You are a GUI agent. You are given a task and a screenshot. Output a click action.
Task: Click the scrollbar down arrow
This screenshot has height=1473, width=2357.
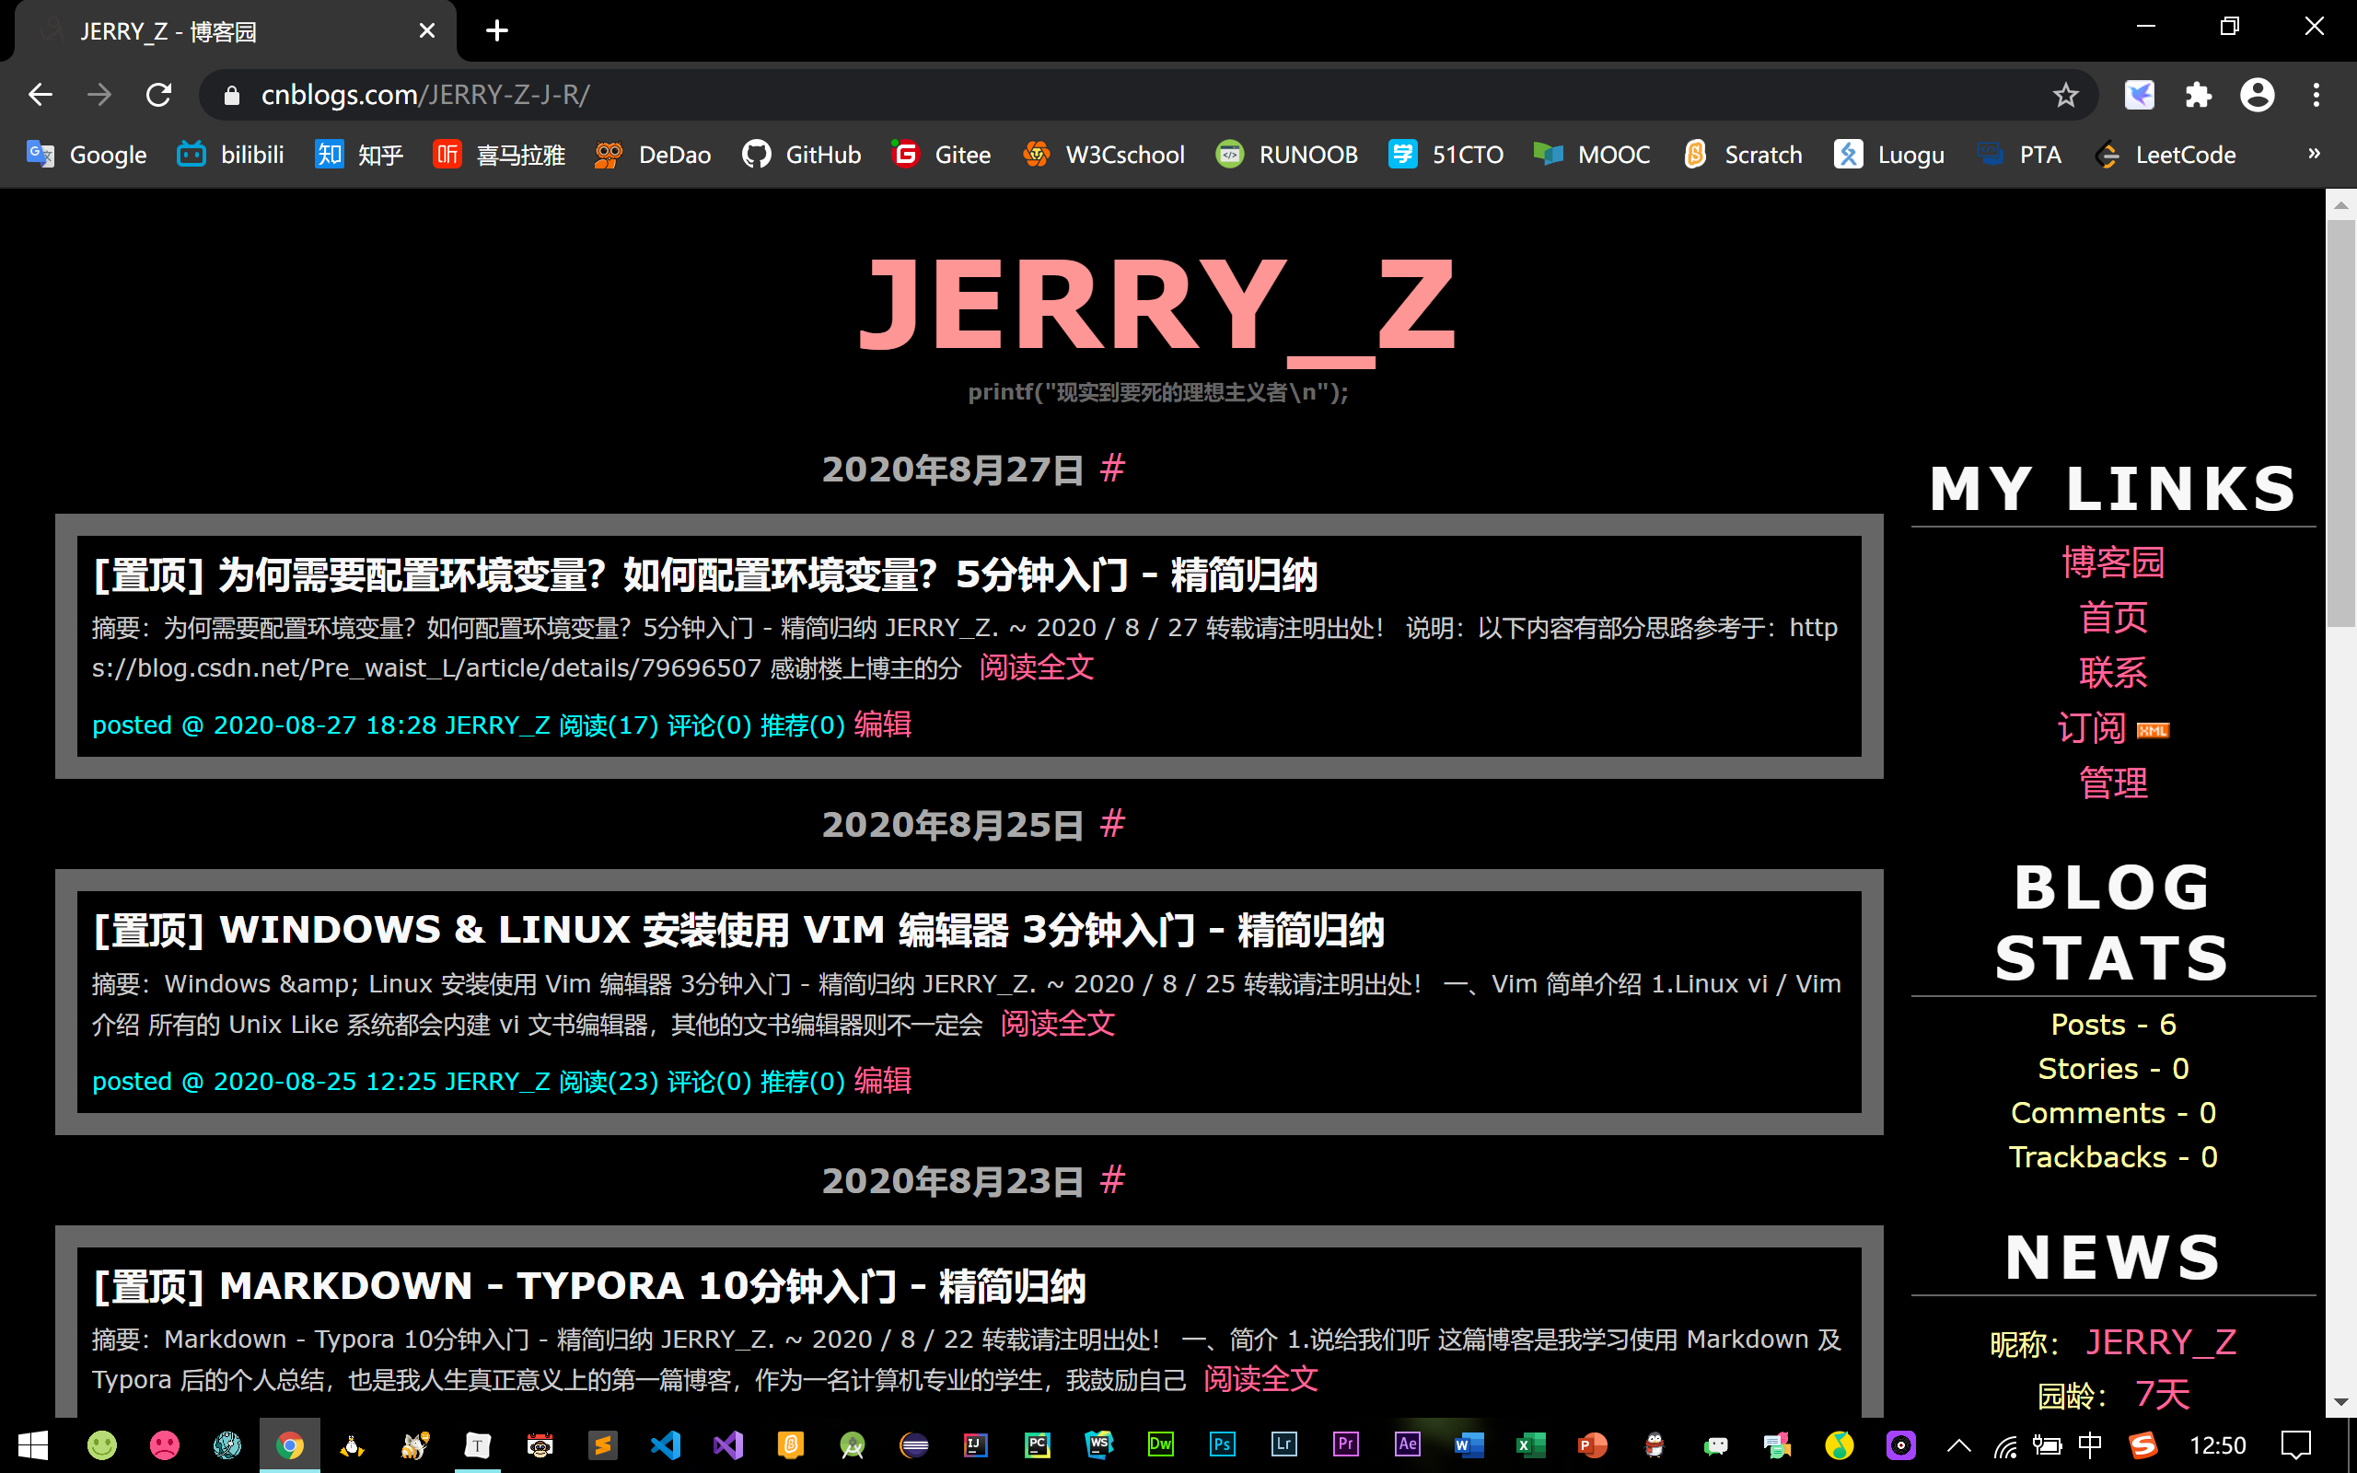(2340, 1403)
